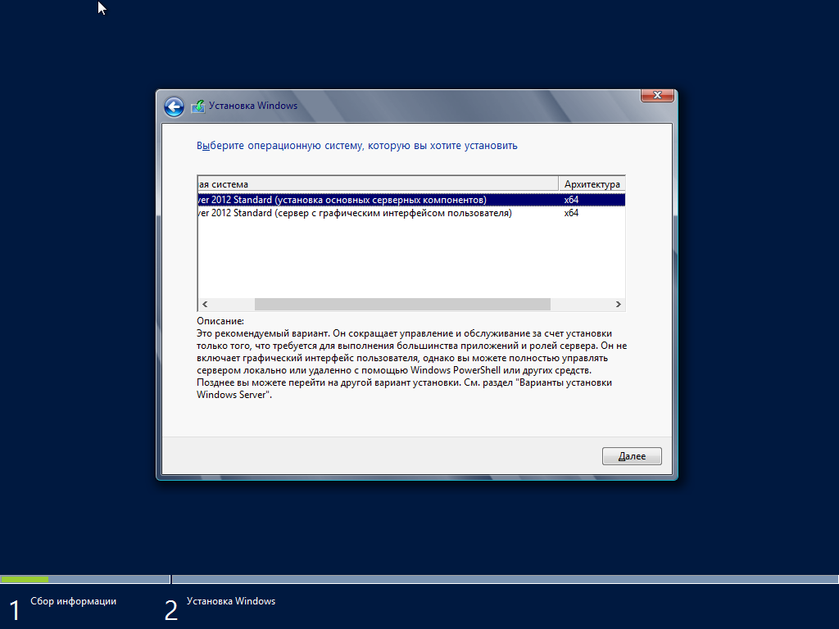Click the green installation progress bar
Image resolution: width=839 pixels, height=629 pixels.
click(x=25, y=579)
